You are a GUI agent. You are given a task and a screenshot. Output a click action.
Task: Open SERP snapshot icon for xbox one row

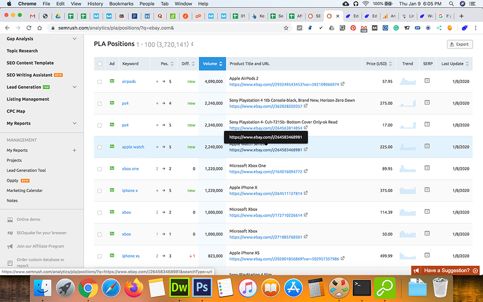pyautogui.click(x=427, y=168)
